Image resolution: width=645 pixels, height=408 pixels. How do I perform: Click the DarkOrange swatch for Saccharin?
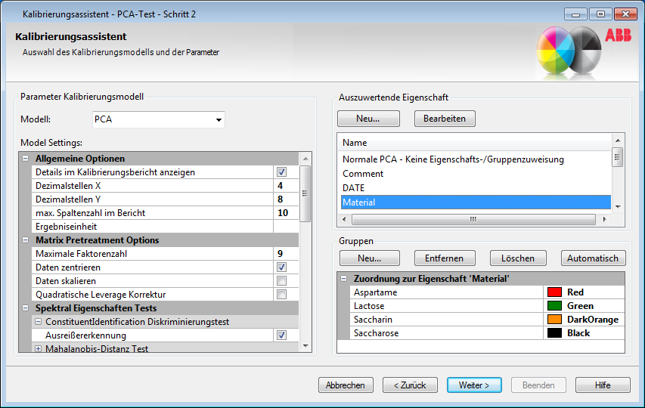[555, 320]
